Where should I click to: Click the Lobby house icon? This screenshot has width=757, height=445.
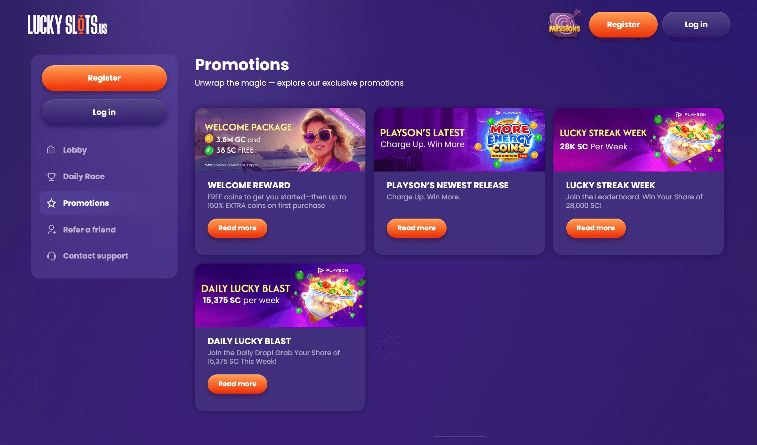pos(51,150)
